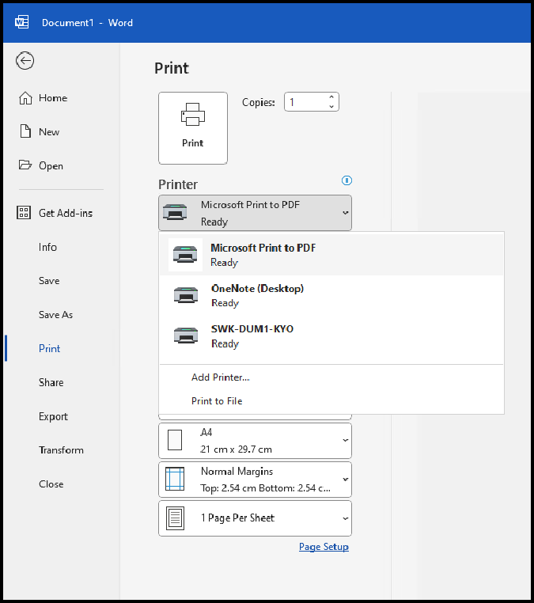Image resolution: width=534 pixels, height=603 pixels.
Task: Click the Open folder icon
Action: (25, 166)
